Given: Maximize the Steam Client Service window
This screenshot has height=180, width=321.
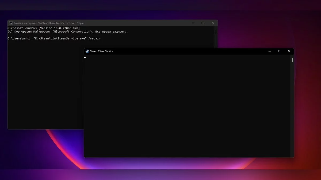Looking at the screenshot, I should click(x=279, y=51).
